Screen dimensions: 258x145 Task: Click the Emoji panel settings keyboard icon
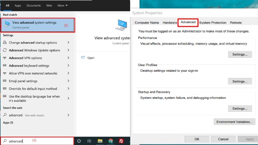pos(5,81)
